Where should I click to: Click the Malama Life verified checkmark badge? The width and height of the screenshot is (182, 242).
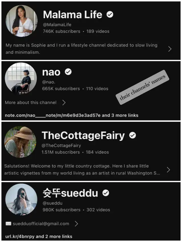click(110, 14)
